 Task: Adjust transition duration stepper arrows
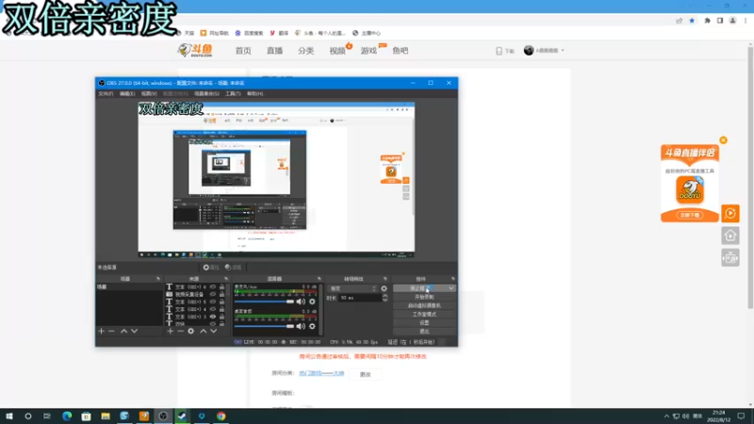pos(385,298)
